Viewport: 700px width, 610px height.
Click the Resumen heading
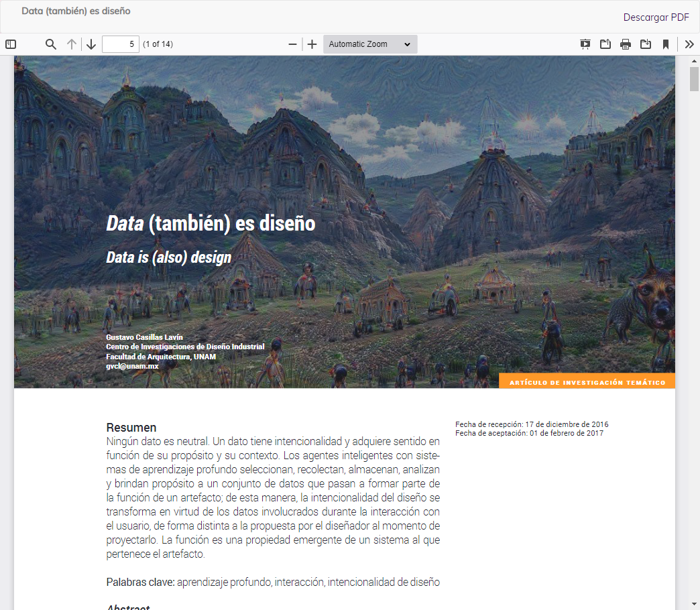pyautogui.click(x=131, y=428)
